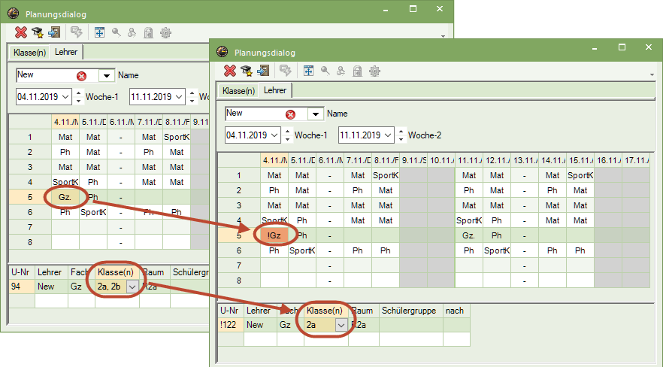The image size is (663, 367).
Task: Click the 2a class value in front window Klasse(n) cell
Action: click(312, 325)
